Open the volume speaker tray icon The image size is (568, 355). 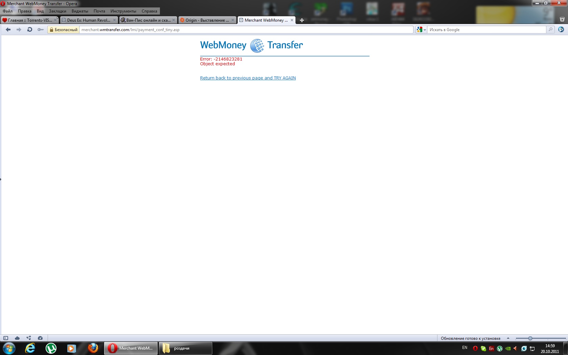[516, 349]
